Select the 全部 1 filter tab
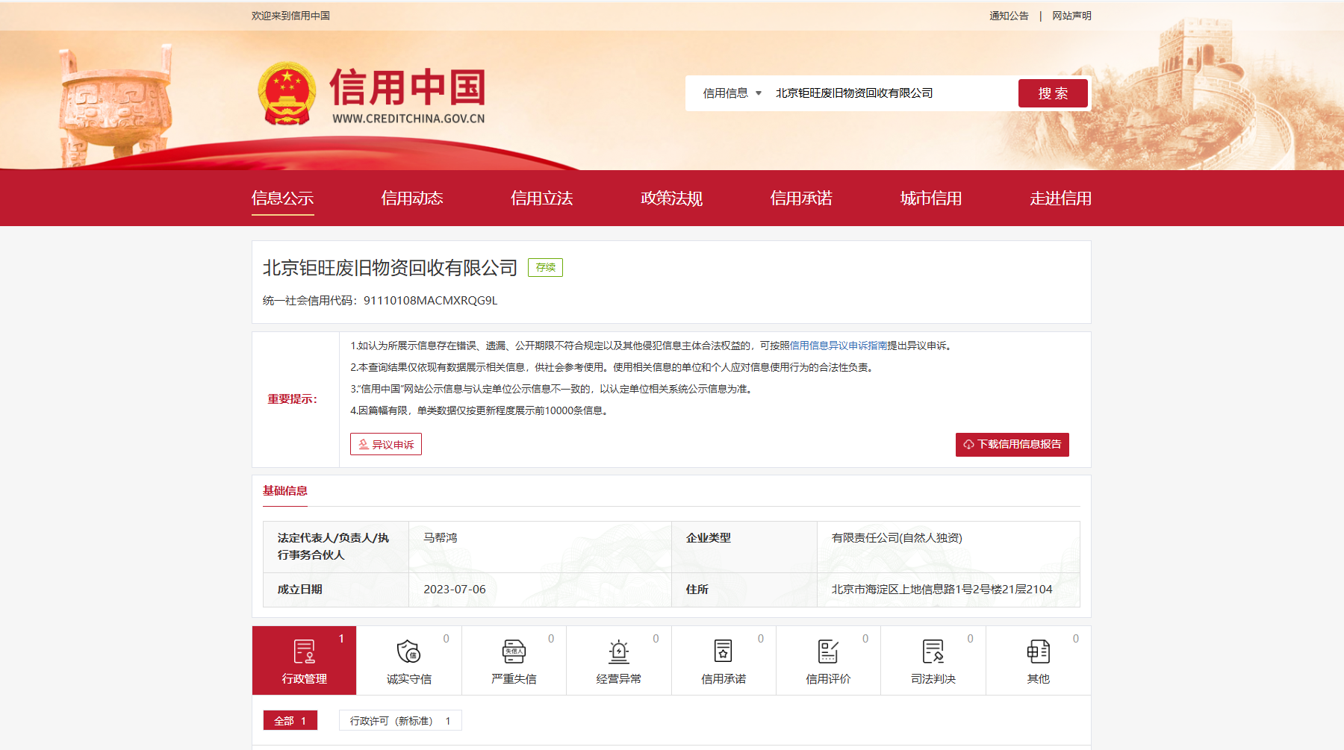Viewport: 1344px width, 750px height. coord(290,720)
